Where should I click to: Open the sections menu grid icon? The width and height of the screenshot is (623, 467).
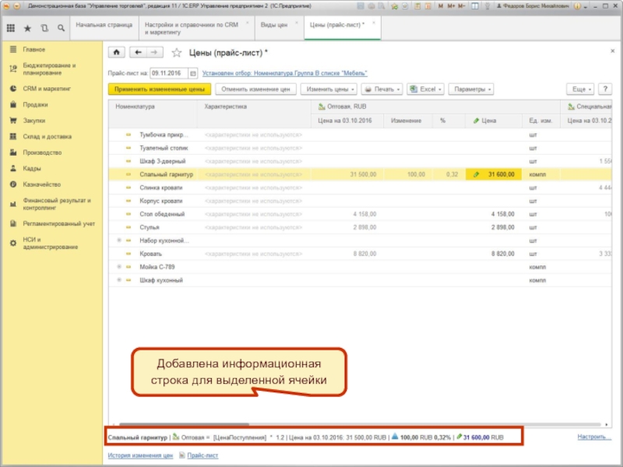[x=11, y=29]
